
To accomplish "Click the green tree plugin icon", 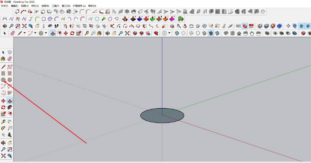I will [x=181, y=19].
